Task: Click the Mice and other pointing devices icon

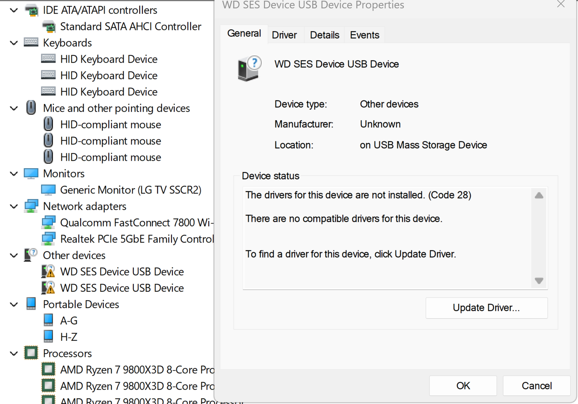Action: point(31,108)
